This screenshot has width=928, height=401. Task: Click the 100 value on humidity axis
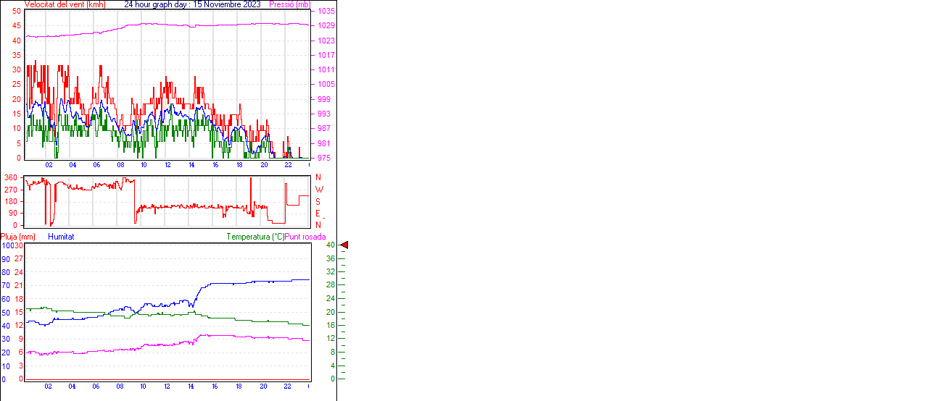click(6, 245)
